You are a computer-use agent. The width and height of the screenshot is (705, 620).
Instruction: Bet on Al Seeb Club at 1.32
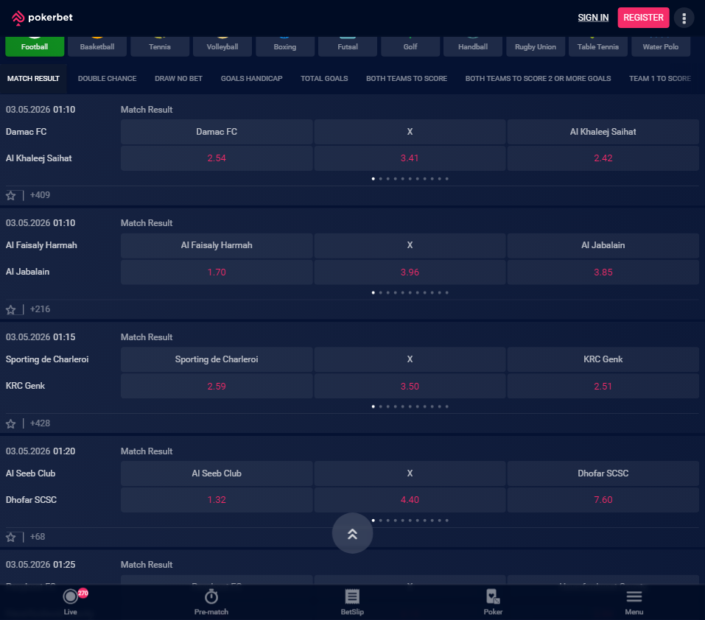tap(217, 500)
